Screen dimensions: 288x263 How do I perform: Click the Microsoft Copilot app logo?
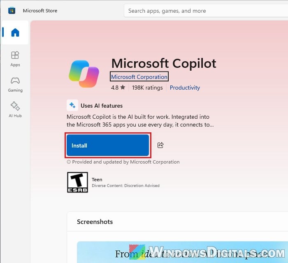84,74
